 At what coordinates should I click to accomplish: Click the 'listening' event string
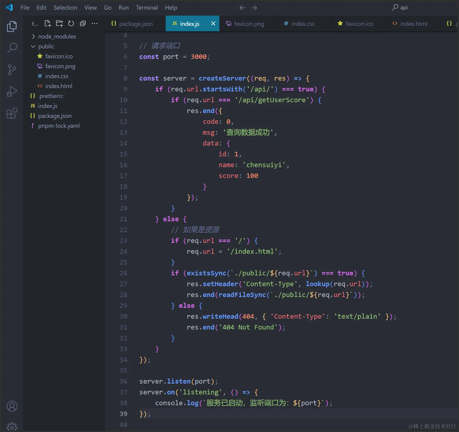(x=200, y=392)
